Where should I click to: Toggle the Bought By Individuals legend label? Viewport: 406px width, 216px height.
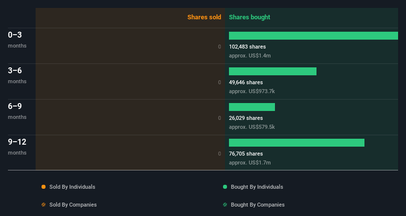click(257, 187)
